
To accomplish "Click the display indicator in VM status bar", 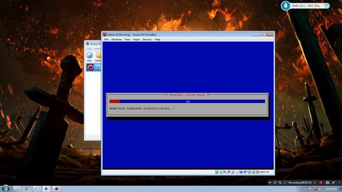I will point(241,172).
